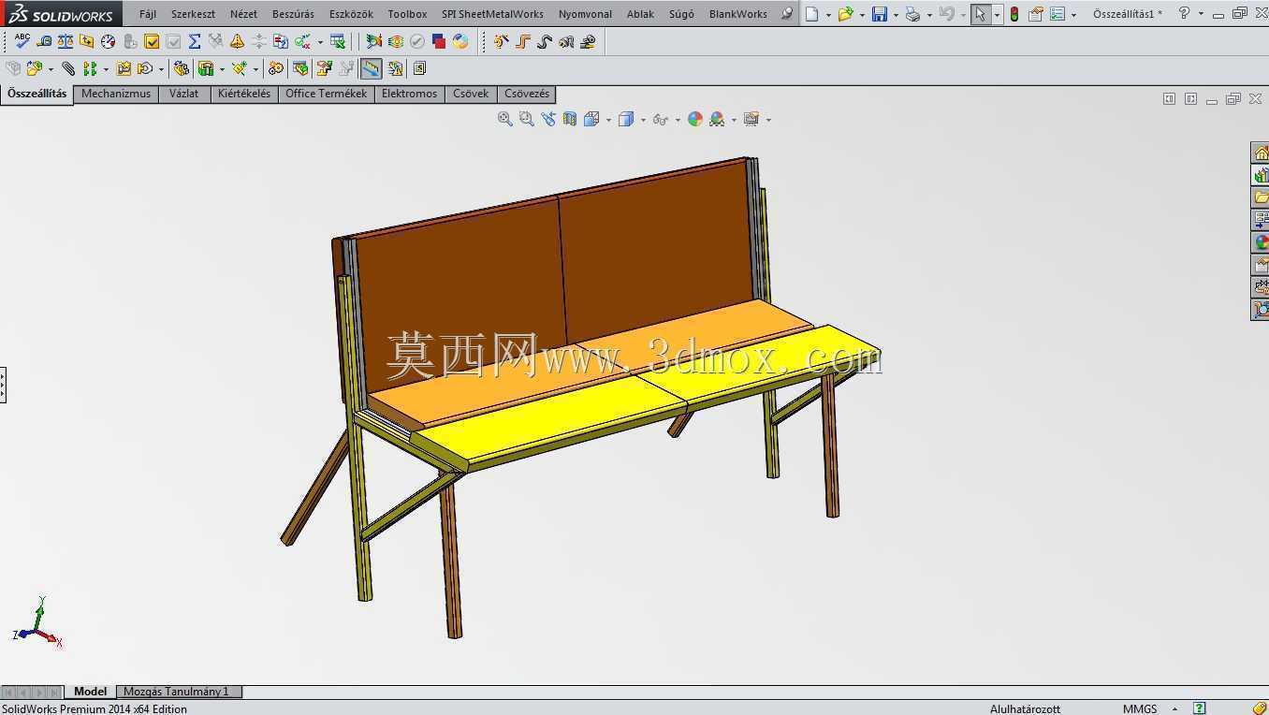Open the BlankWorks menu
The width and height of the screenshot is (1269, 715).
pyautogui.click(x=737, y=14)
